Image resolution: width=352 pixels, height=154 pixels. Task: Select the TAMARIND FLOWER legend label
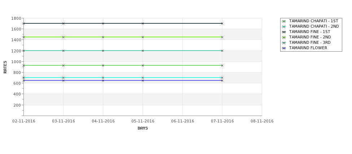308,48
